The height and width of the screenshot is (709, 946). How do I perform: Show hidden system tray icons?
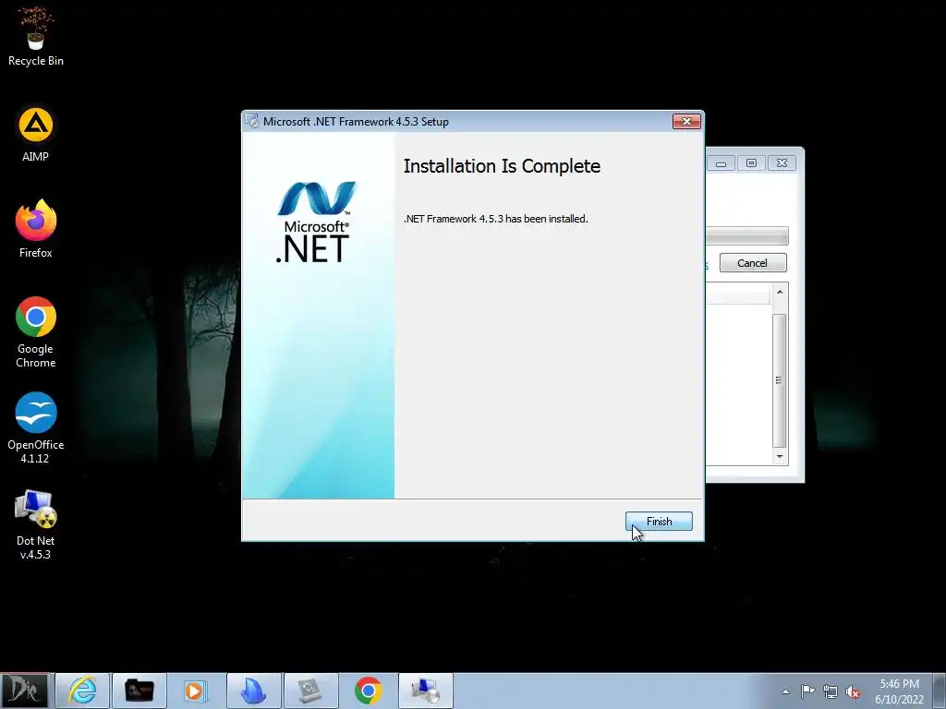[x=785, y=691]
